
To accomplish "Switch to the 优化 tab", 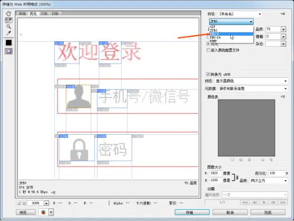I will pyautogui.click(x=33, y=13).
